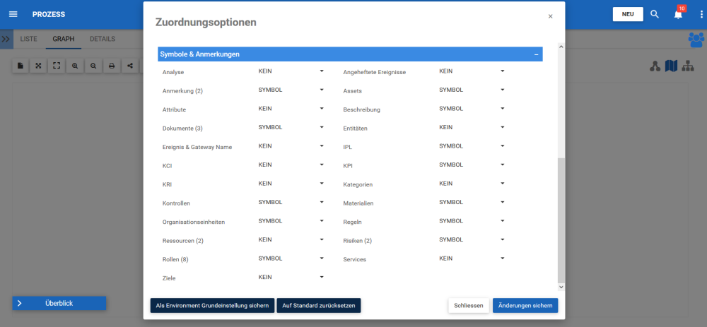Switch to hierarchy chart view icon
The width and height of the screenshot is (707, 327).
[x=688, y=66]
